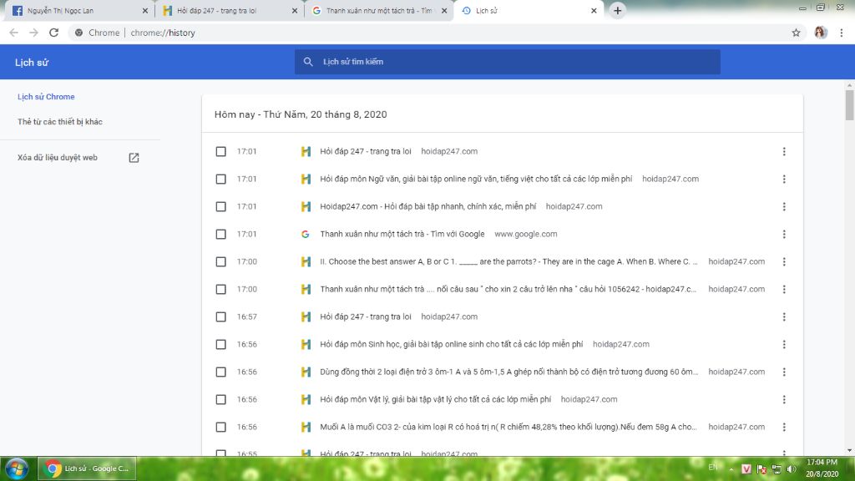This screenshot has height=481, width=855.
Task: Open more actions for Hoidap247.com - Hỏi đáp bài tập nhanh
Action: click(x=784, y=207)
